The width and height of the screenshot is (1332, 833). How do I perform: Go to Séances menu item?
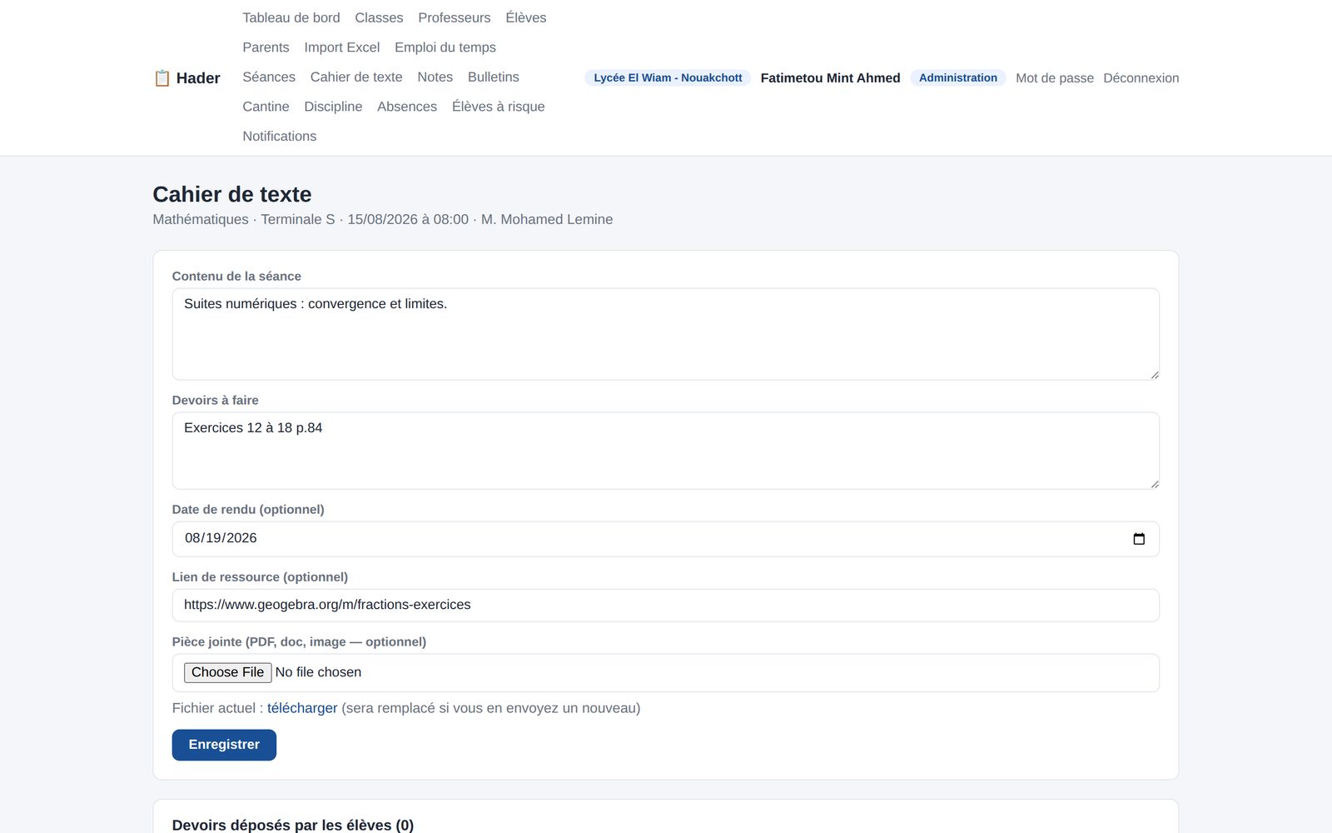[269, 77]
